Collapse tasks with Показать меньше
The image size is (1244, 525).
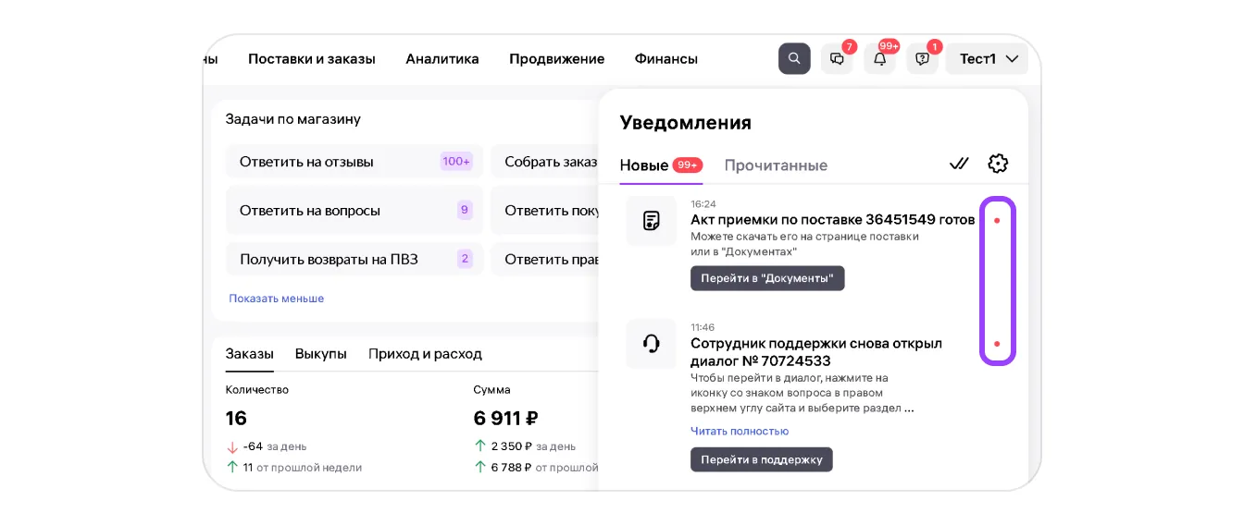[276, 299]
